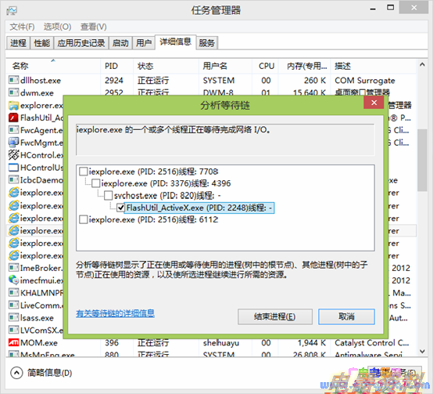Click PID cell 2924
The width and height of the screenshot is (433, 394).
(x=114, y=80)
